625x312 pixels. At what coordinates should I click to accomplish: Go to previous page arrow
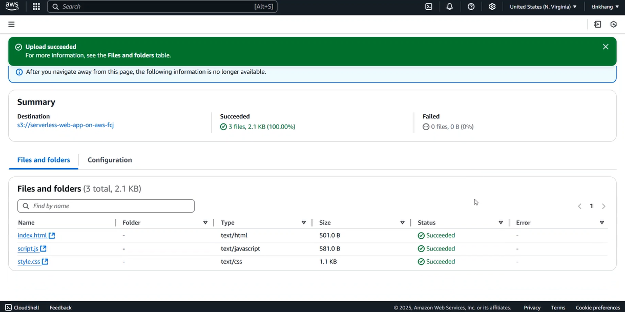coord(580,206)
